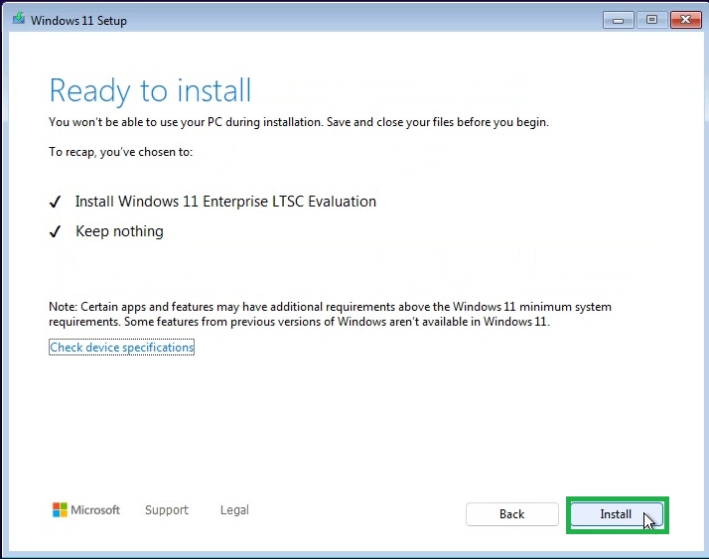Viewport: 709px width, 559px height.
Task: Click the 'Ready to install' heading
Action: [150, 91]
